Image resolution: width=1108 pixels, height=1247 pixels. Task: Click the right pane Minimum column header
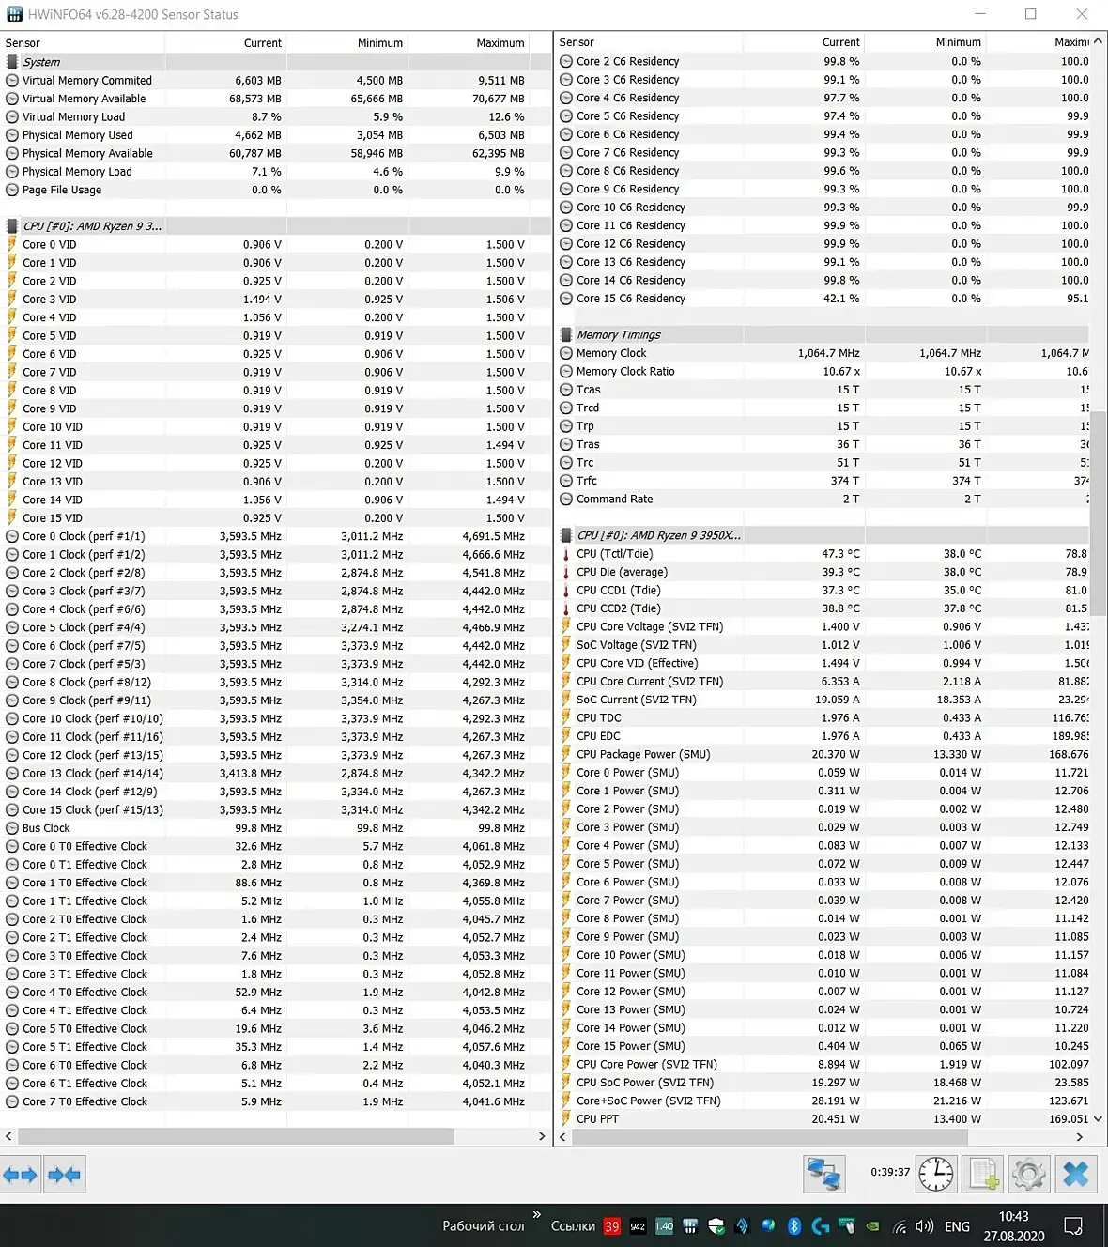[925, 42]
